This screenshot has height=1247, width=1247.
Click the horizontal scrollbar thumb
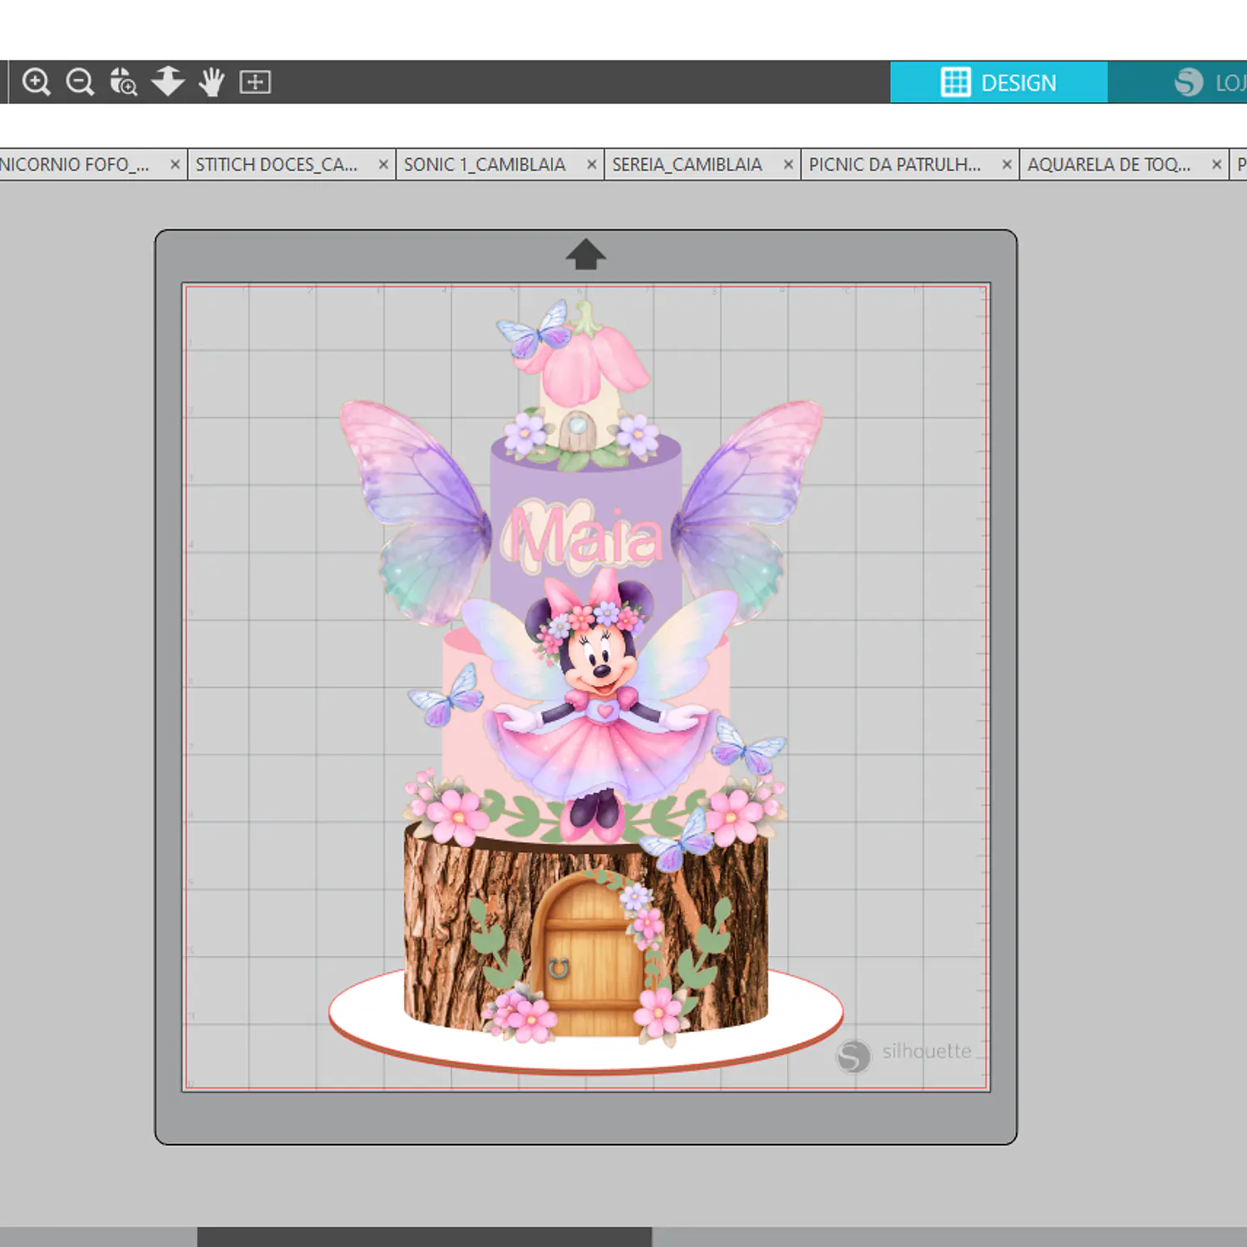point(424,1236)
